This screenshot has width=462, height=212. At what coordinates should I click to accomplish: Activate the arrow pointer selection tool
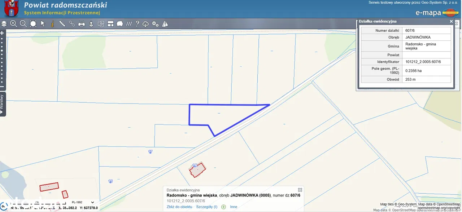click(x=43, y=24)
